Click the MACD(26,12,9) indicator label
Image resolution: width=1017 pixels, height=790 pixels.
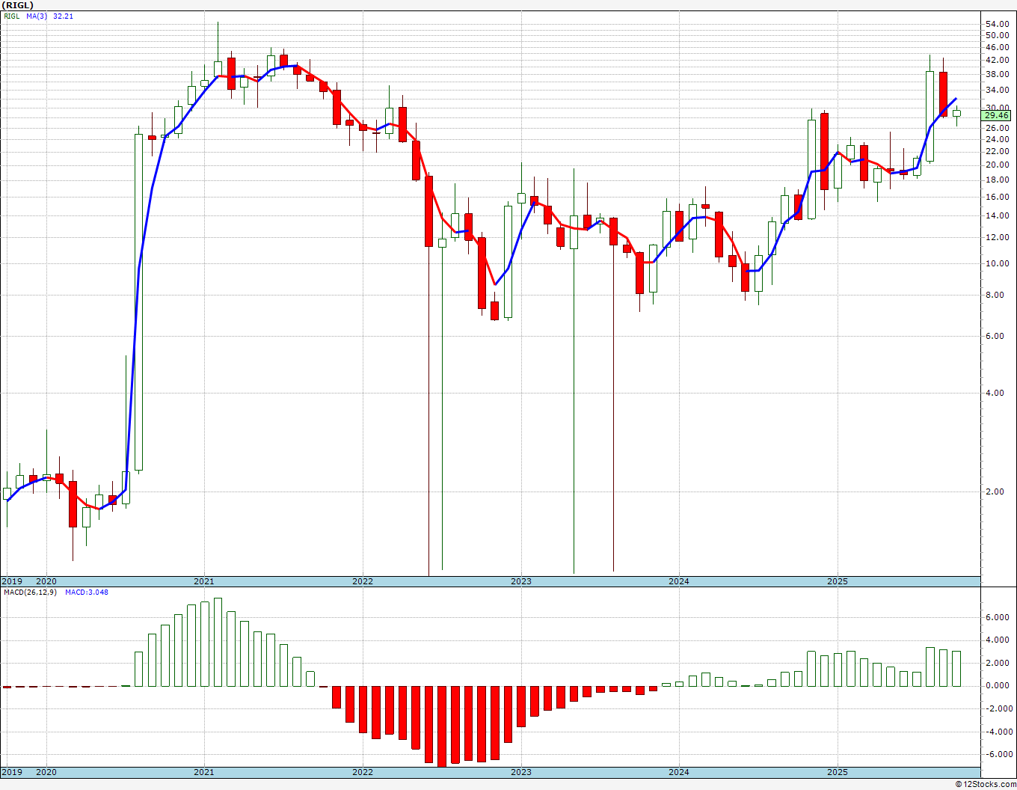(x=30, y=592)
